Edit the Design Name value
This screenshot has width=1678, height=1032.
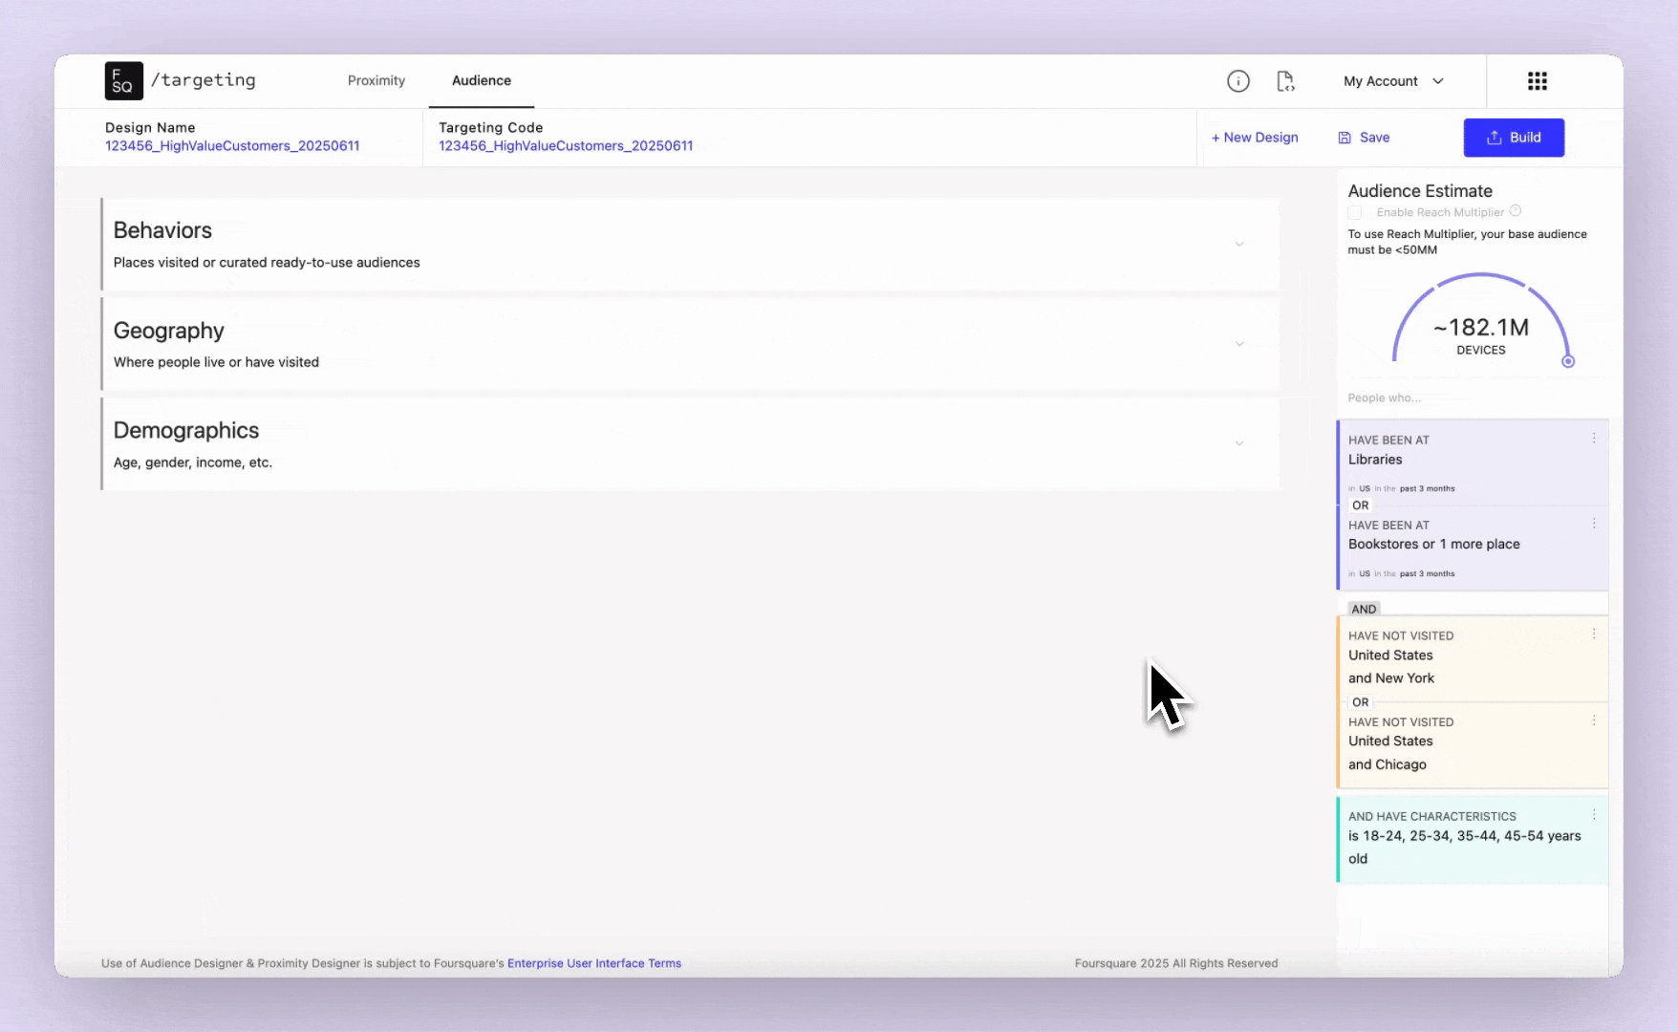point(232,146)
